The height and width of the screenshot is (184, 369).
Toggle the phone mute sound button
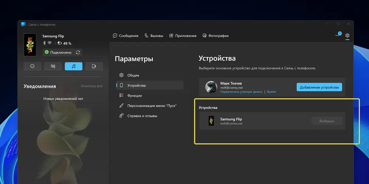[x=53, y=66]
